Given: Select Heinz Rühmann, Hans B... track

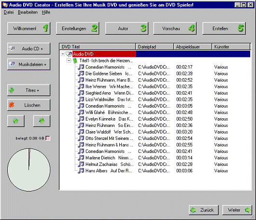Looking at the screenshot, I should tap(109, 80).
